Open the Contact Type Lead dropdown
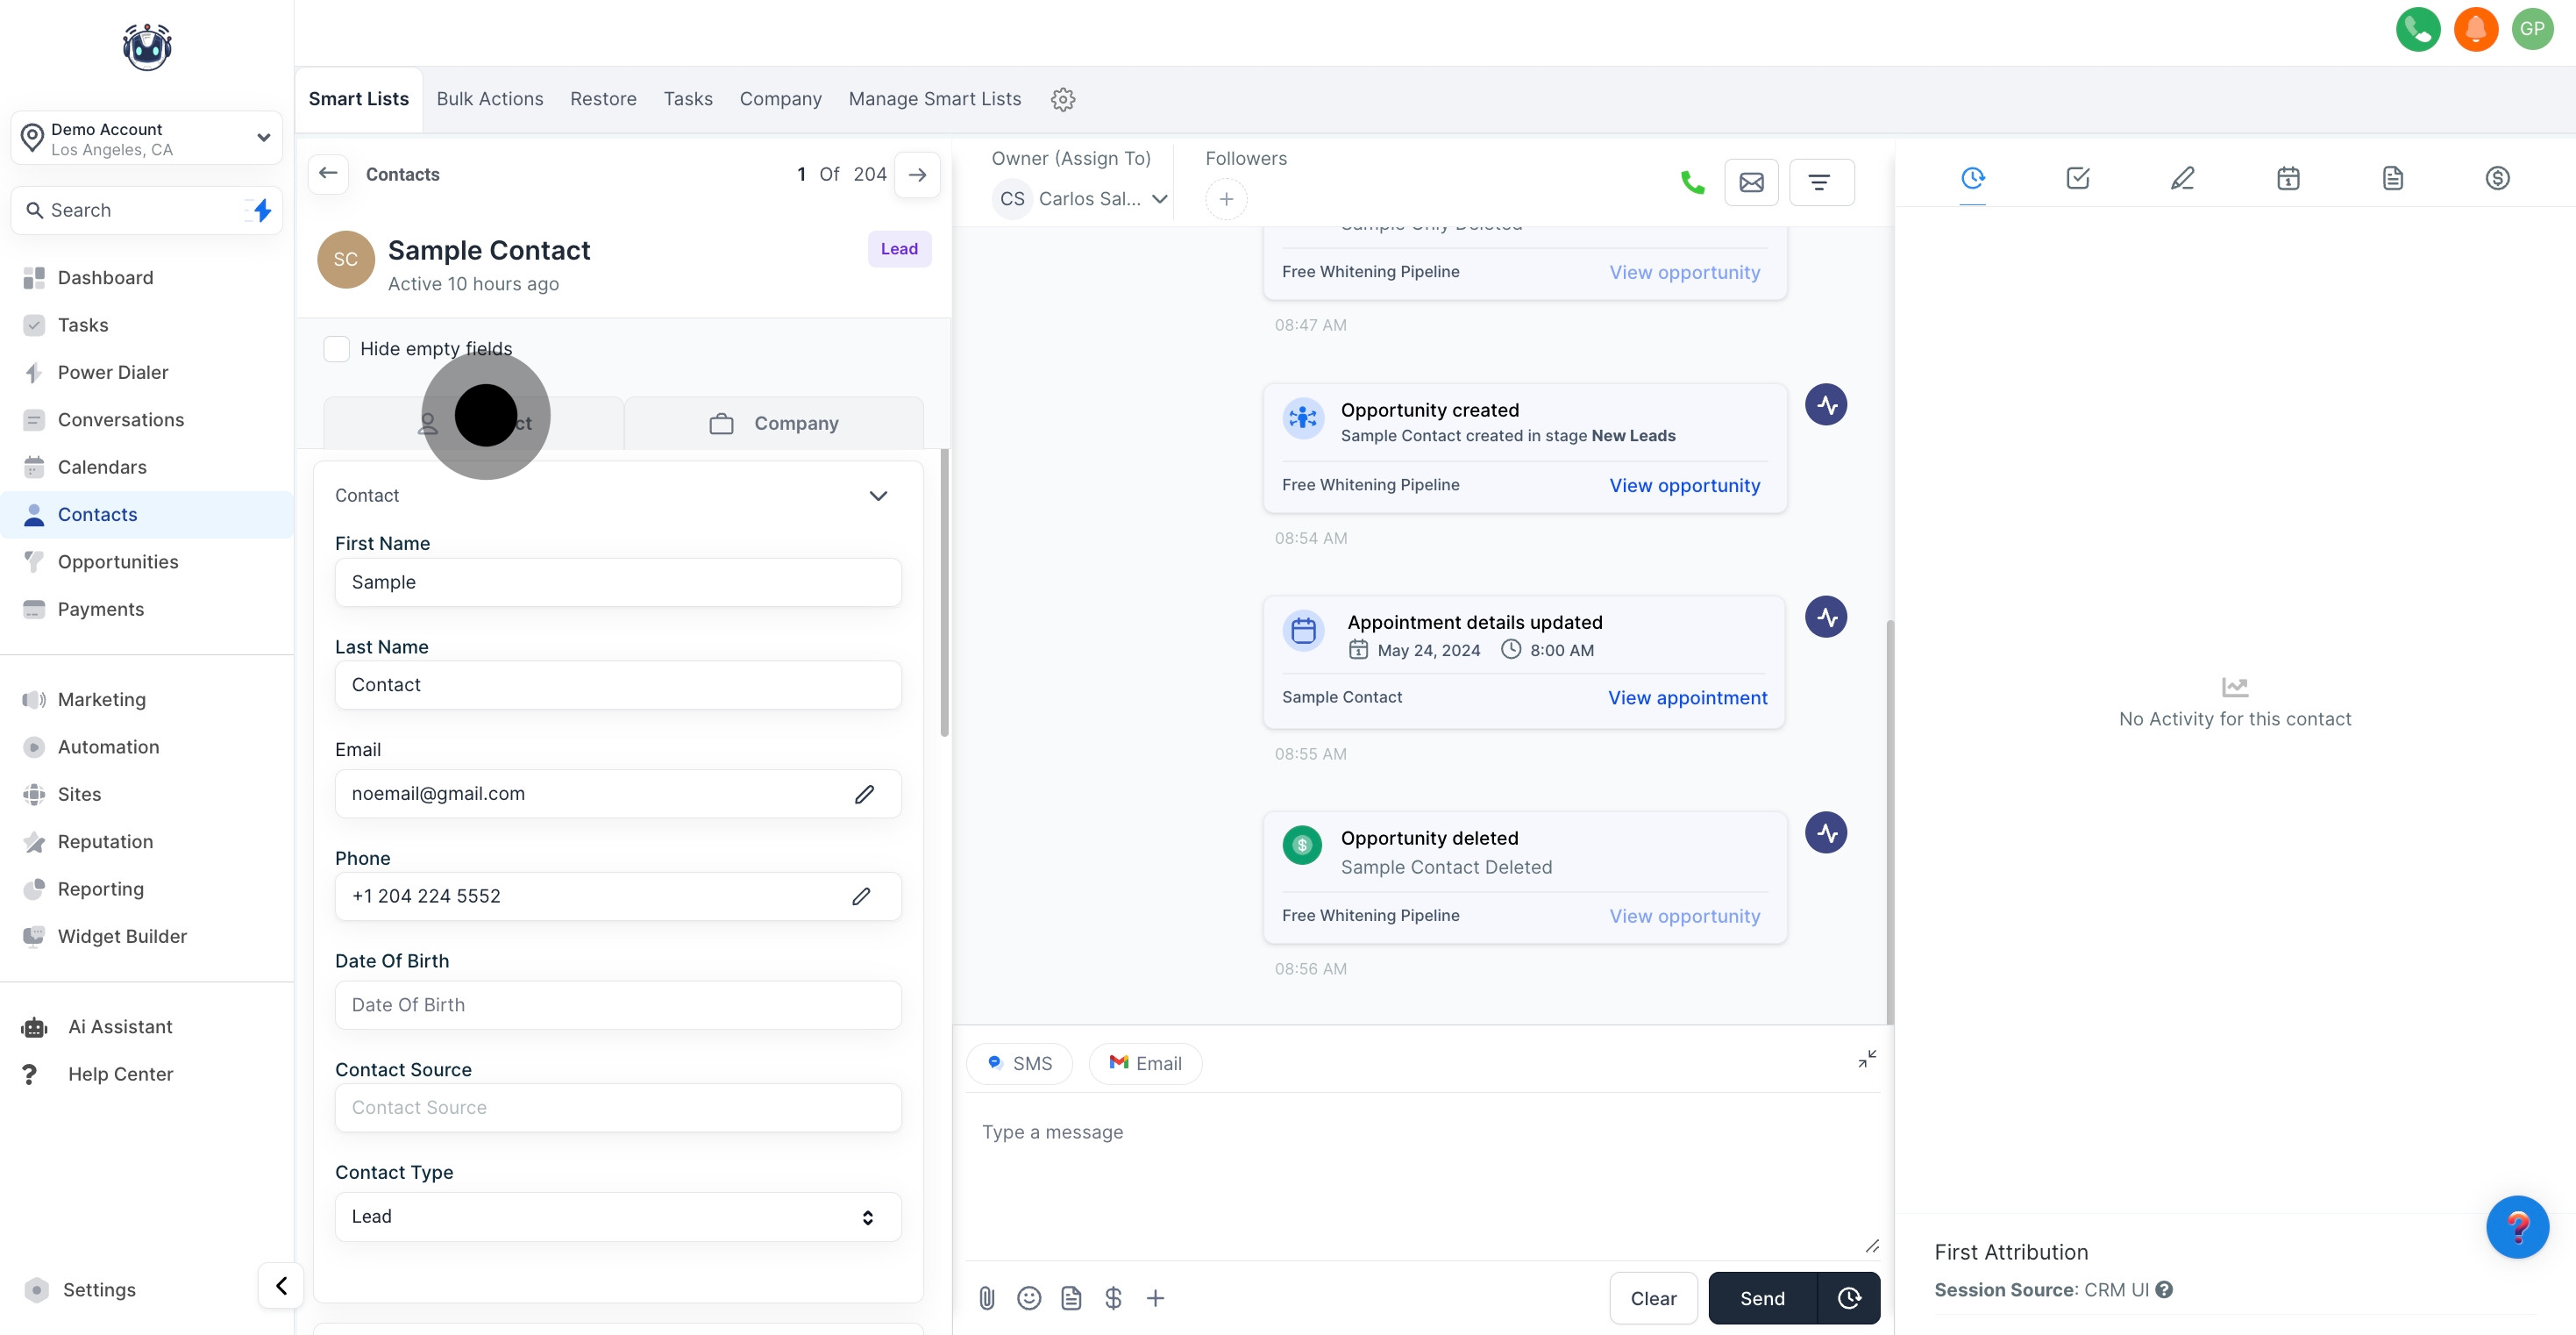Image resolution: width=2576 pixels, height=1335 pixels. tap(617, 1216)
